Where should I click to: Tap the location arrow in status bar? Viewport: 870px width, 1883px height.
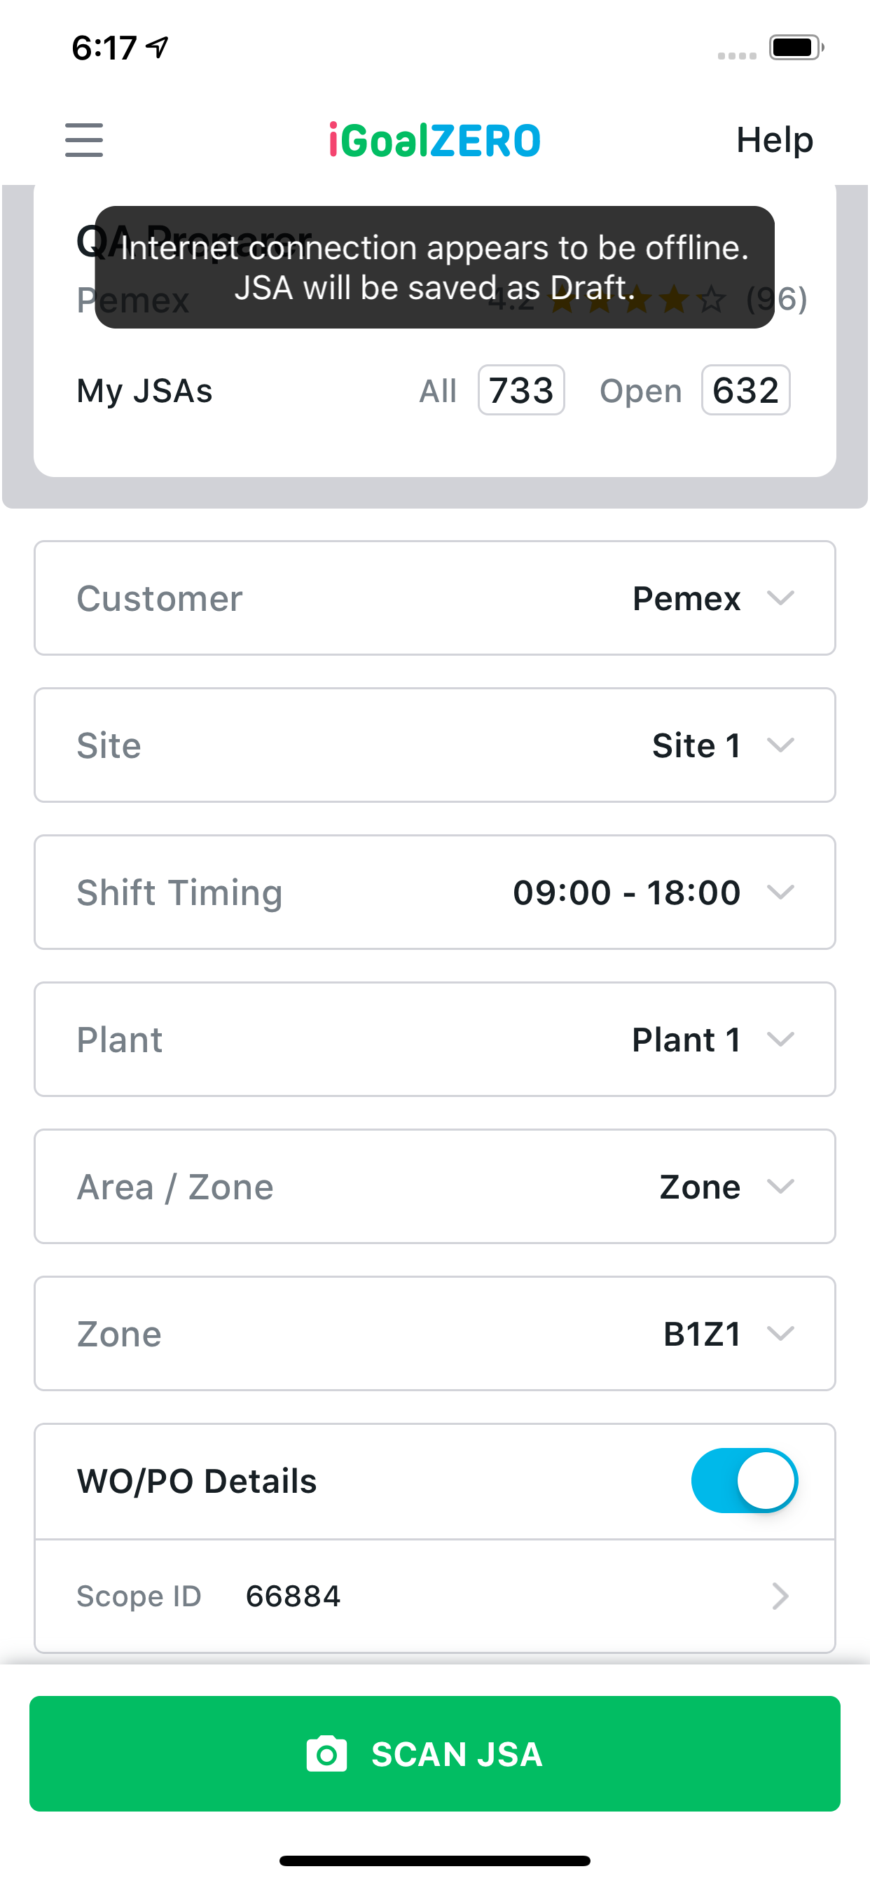click(157, 48)
